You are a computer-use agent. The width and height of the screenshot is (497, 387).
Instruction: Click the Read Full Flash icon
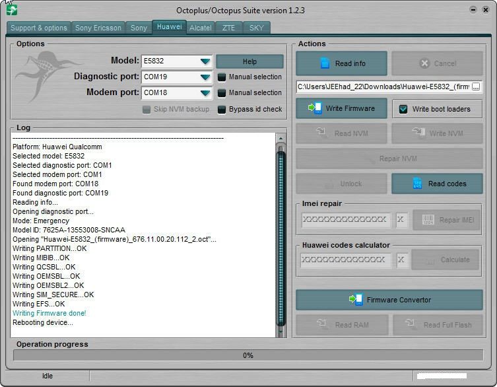click(410, 323)
